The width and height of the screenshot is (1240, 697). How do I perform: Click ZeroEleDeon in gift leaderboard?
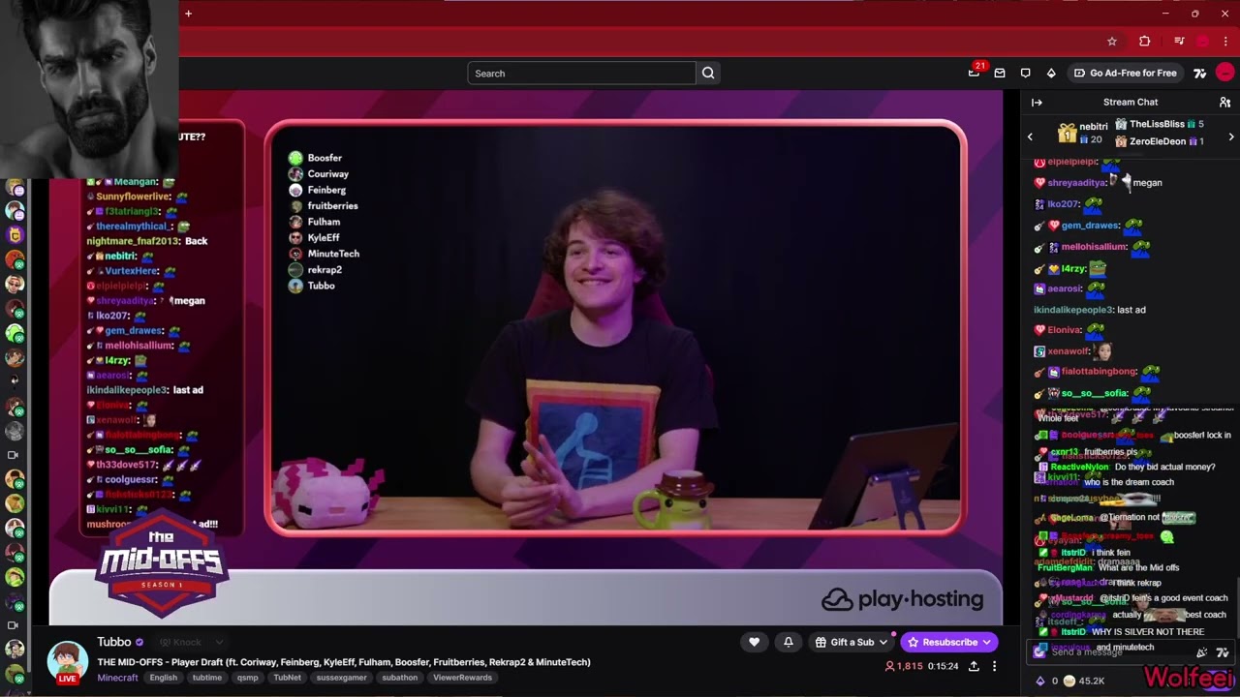1158,141
